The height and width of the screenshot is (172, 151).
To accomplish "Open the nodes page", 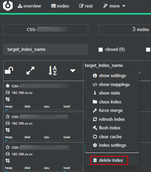I will [x=60, y=6].
